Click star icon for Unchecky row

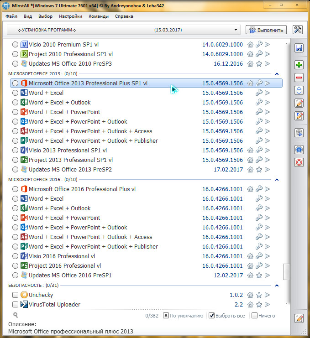(259, 295)
